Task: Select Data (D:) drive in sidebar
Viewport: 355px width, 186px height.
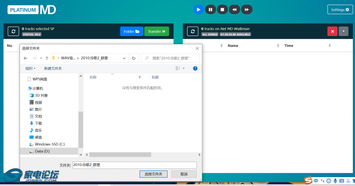Action: (42, 151)
